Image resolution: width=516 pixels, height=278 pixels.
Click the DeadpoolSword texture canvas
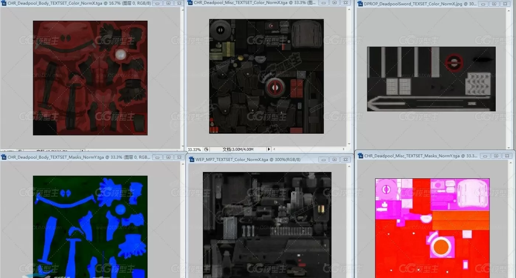(431, 79)
